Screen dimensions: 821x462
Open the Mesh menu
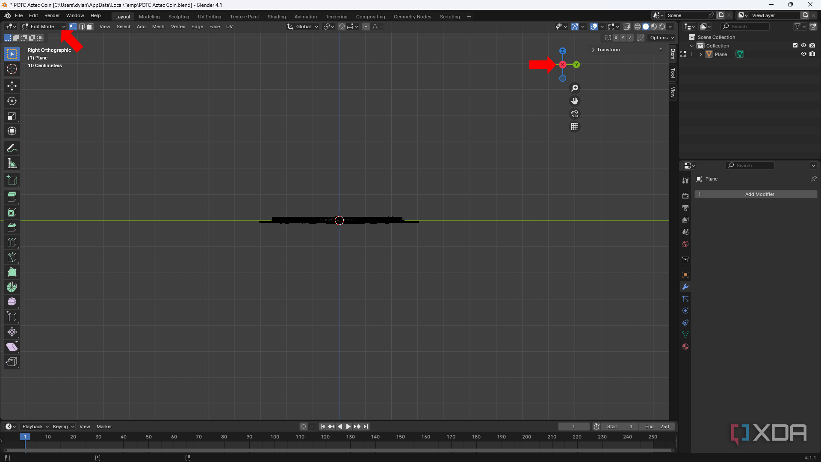coord(158,26)
